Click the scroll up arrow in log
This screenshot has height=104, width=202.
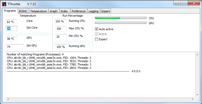197,55
